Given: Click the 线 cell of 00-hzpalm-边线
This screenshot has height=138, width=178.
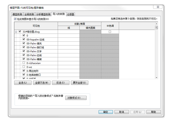Looking at the screenshot, I should (69, 40).
